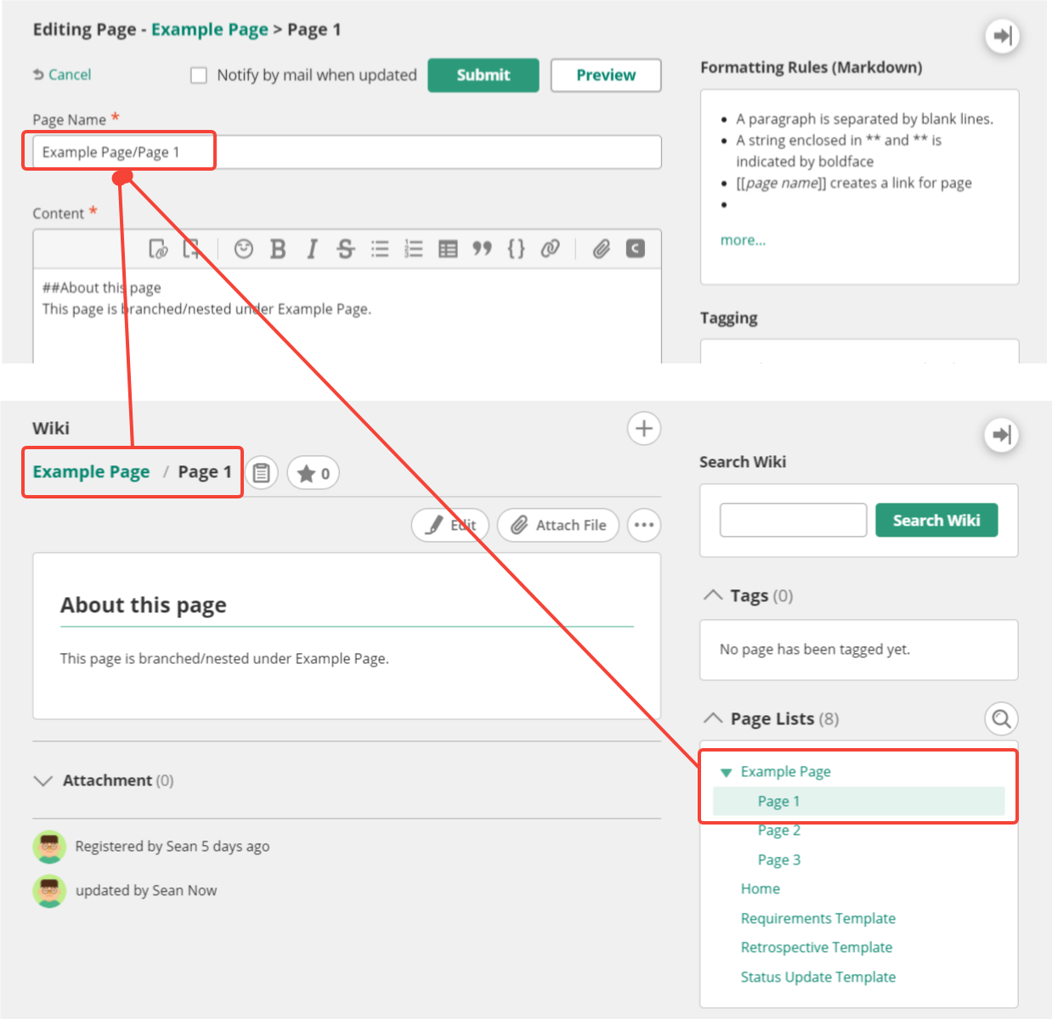Apply italic formatting in the content editor
1052x1019 pixels.
[312, 249]
